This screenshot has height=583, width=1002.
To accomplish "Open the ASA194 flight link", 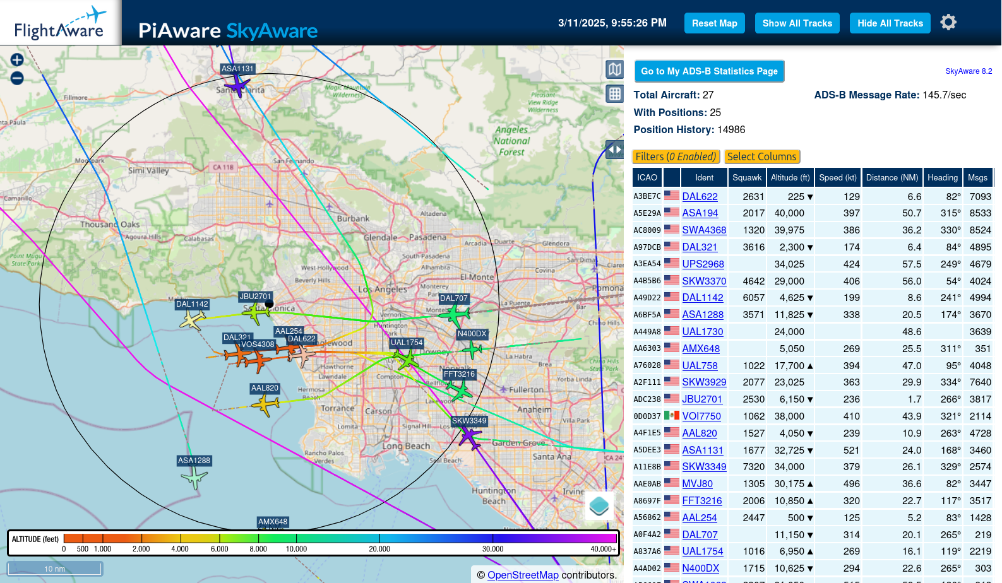I will (700, 213).
